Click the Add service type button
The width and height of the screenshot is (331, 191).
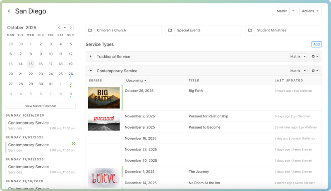pyautogui.click(x=316, y=44)
